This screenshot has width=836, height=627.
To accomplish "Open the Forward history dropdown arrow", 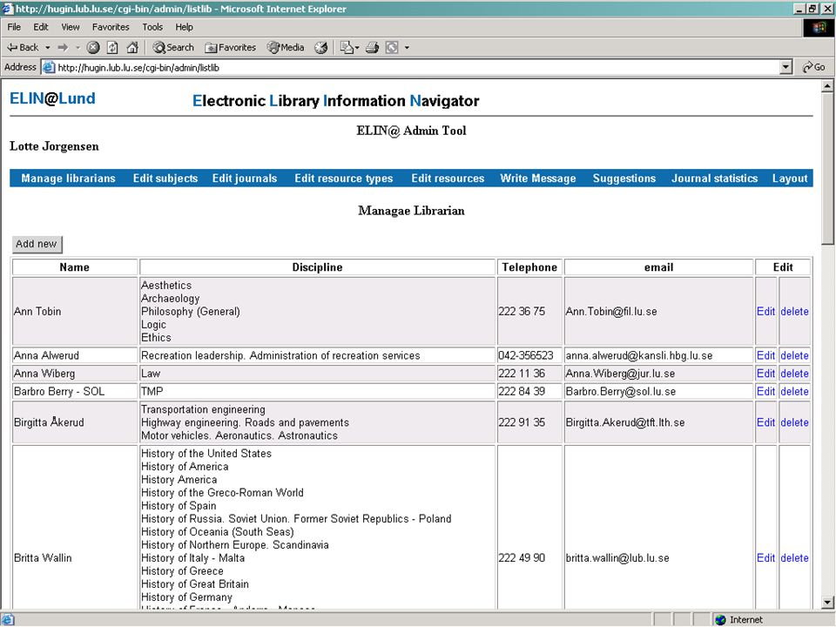I will [x=78, y=47].
